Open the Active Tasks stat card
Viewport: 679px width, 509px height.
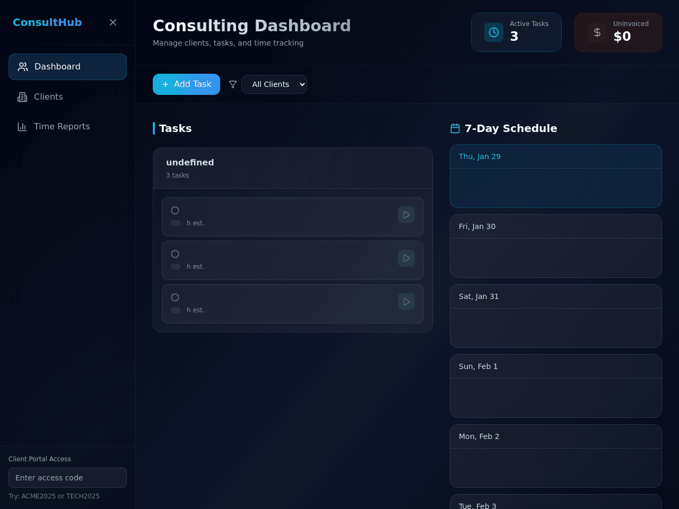(516, 32)
